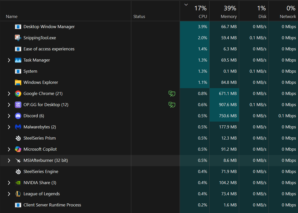The width and height of the screenshot is (298, 213).
Task: Click the 177.9 MB memory value for Malwarebytes
Action: click(x=228, y=127)
